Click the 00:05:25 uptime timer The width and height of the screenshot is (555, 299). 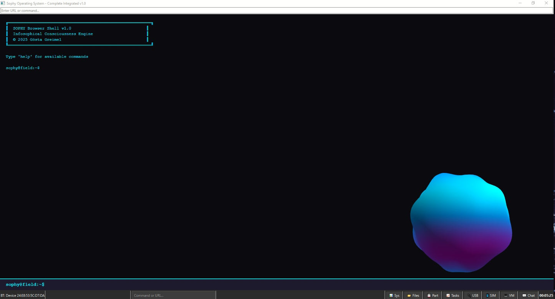click(x=546, y=295)
